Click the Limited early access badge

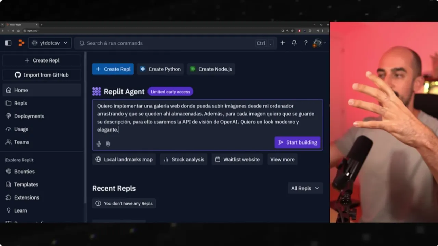tap(170, 92)
